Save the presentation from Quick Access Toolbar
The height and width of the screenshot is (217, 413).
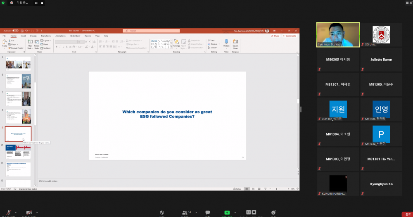pyautogui.click(x=22, y=31)
